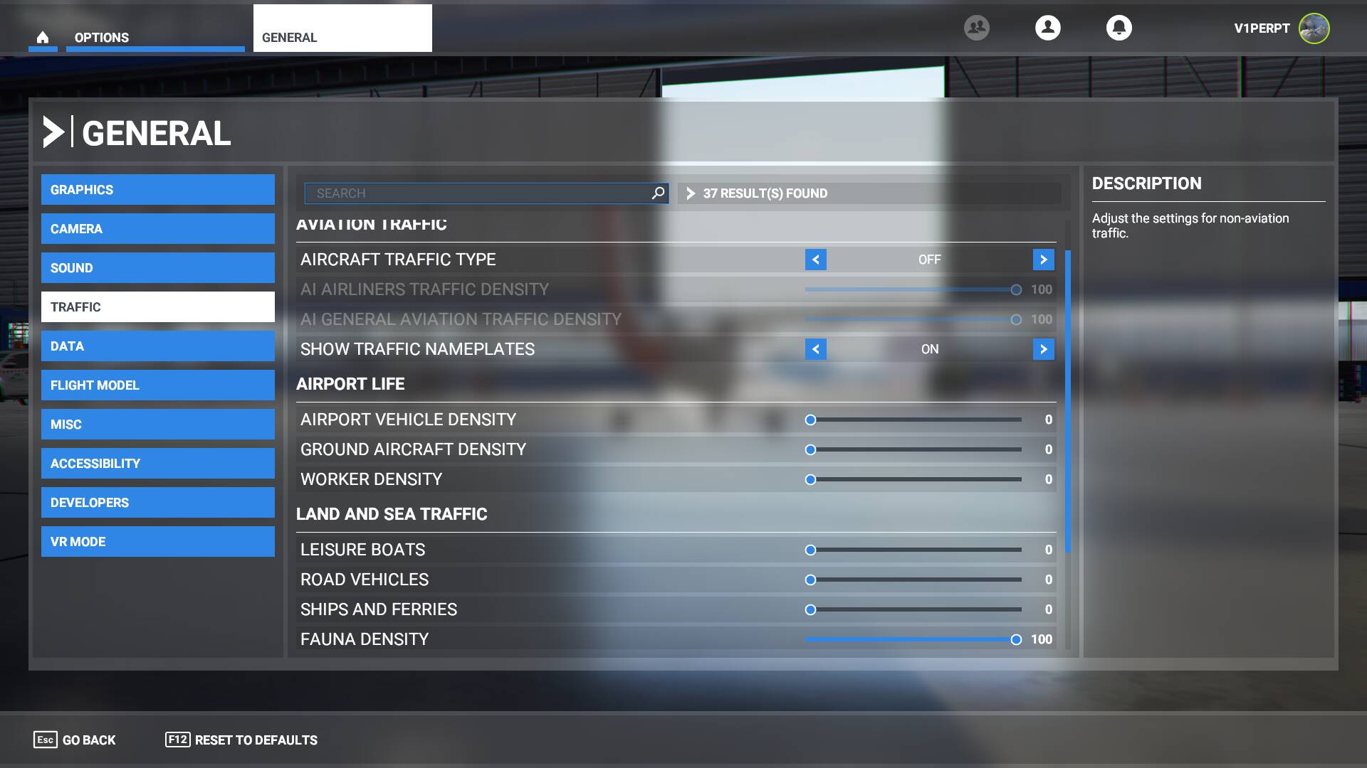The width and height of the screenshot is (1367, 768).
Task: Open the profile account icon
Action: tap(1047, 28)
